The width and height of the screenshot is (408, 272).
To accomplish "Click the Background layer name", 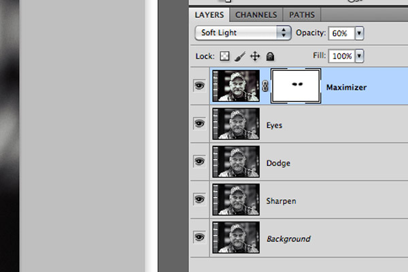I will point(288,239).
